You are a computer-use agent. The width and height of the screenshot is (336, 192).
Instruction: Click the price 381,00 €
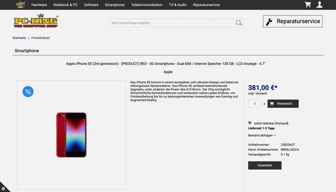[263, 87]
